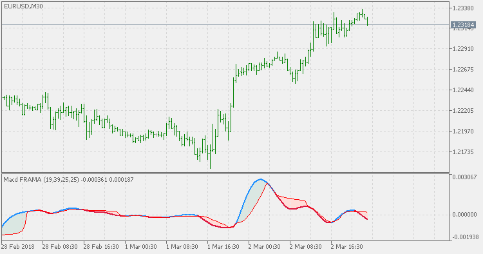
Task: Click the 1.22205 price scale label
Action: (463, 111)
